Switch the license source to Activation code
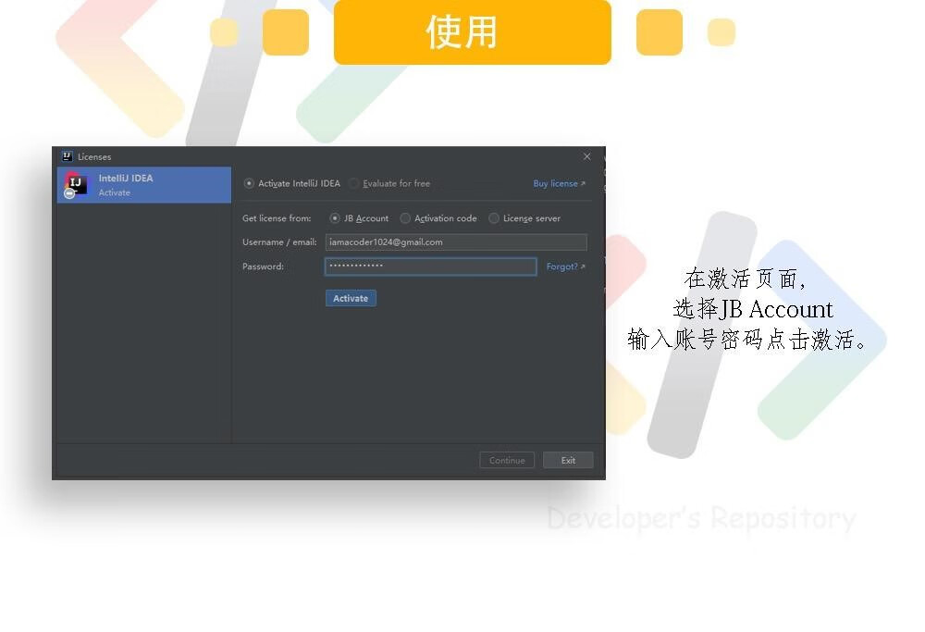 tap(405, 218)
